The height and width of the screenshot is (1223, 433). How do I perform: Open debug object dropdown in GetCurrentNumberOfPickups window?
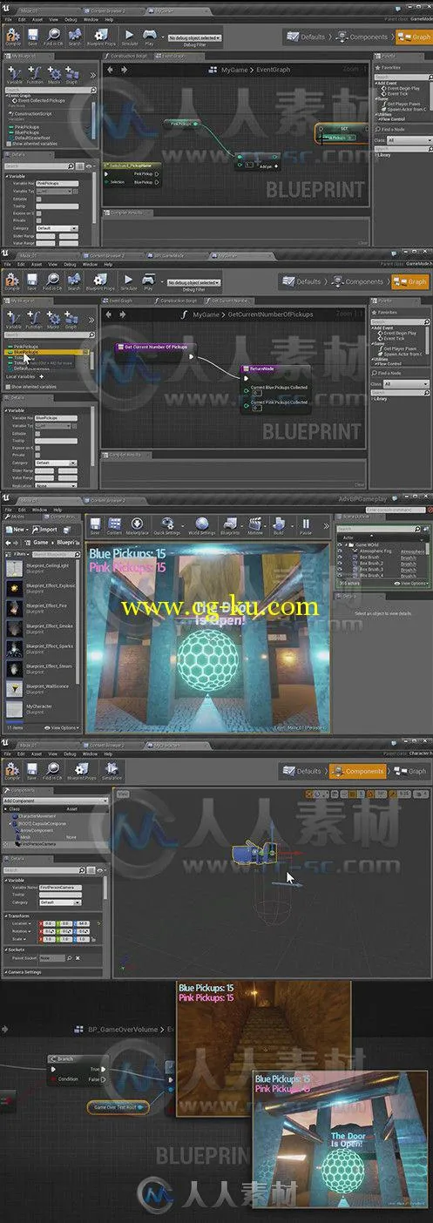click(x=194, y=282)
